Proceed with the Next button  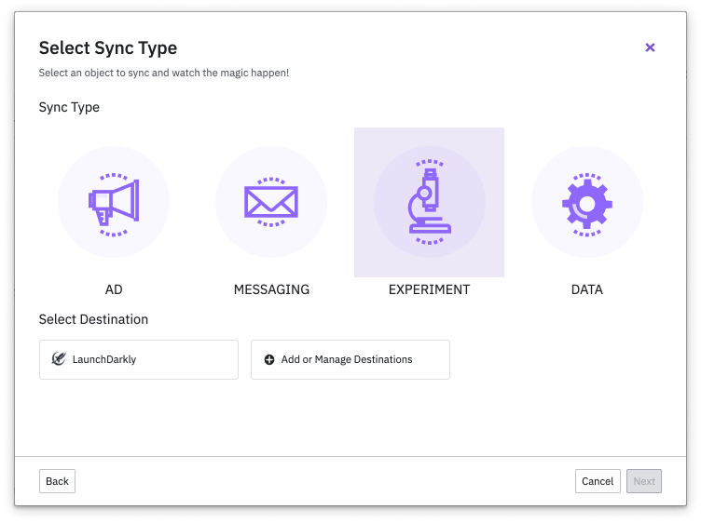[x=644, y=481]
